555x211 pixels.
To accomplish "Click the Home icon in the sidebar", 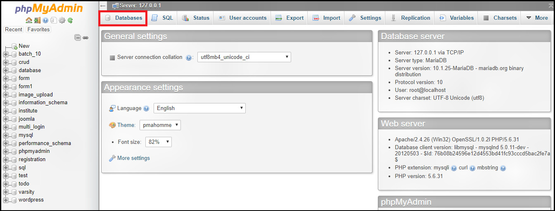I will click(x=28, y=20).
